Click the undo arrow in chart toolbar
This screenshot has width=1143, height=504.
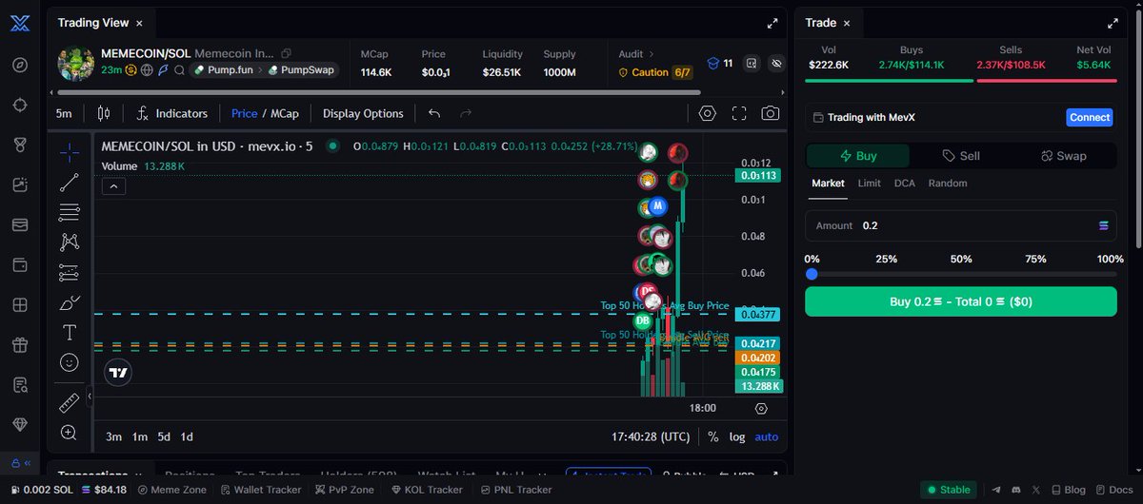434,113
